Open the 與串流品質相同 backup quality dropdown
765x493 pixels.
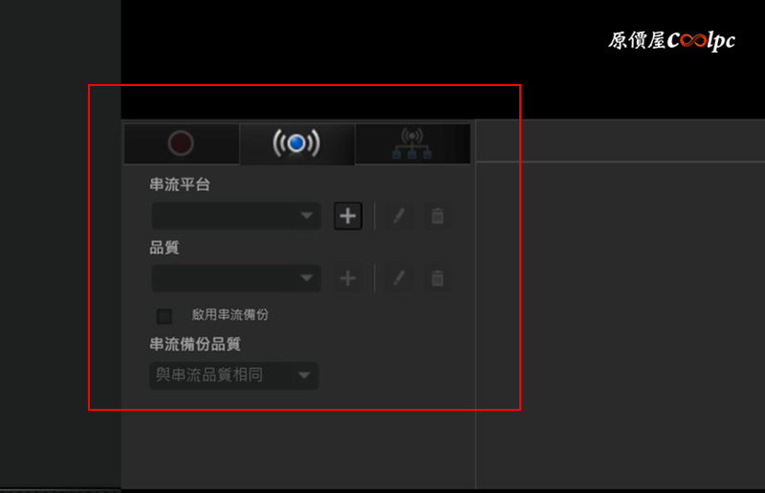pos(234,375)
